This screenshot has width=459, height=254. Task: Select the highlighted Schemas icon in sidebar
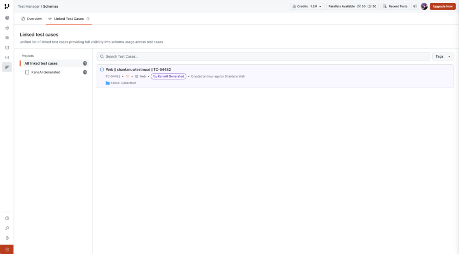[7, 67]
